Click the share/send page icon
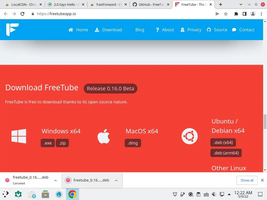This screenshot has width=267, height=200. [x=217, y=14]
